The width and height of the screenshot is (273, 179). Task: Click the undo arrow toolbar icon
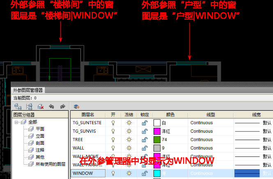[x=51, y=106]
